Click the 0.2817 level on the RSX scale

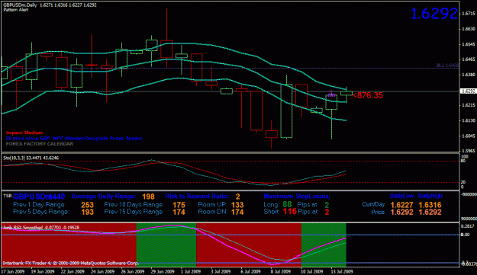pyautogui.click(x=467, y=226)
